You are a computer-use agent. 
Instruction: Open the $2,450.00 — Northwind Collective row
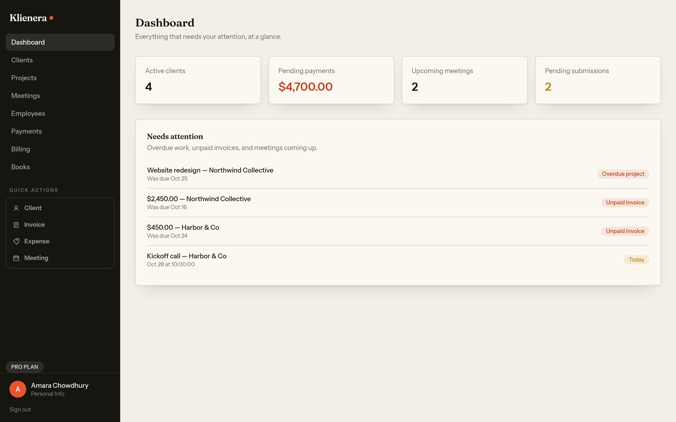tap(398, 203)
